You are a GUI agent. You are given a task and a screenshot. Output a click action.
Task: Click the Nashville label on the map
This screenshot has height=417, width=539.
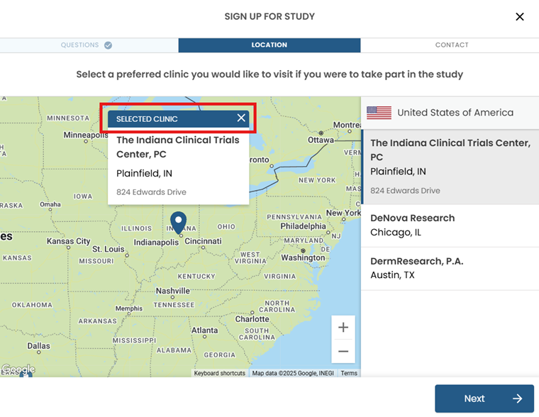pos(172,291)
